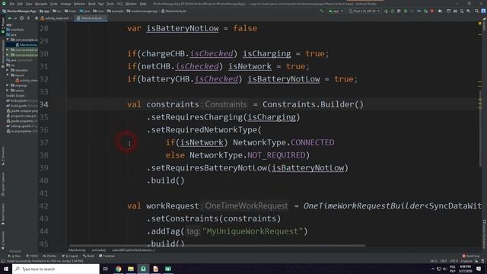Open Search Everywhere magnifier icon
The width and height of the screenshot is (487, 274).
pos(476,11)
